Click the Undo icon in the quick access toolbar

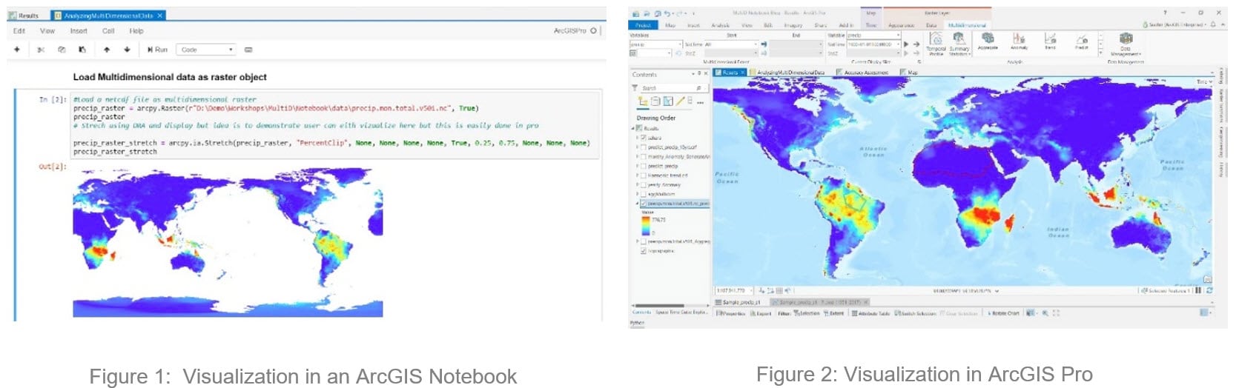click(x=667, y=13)
